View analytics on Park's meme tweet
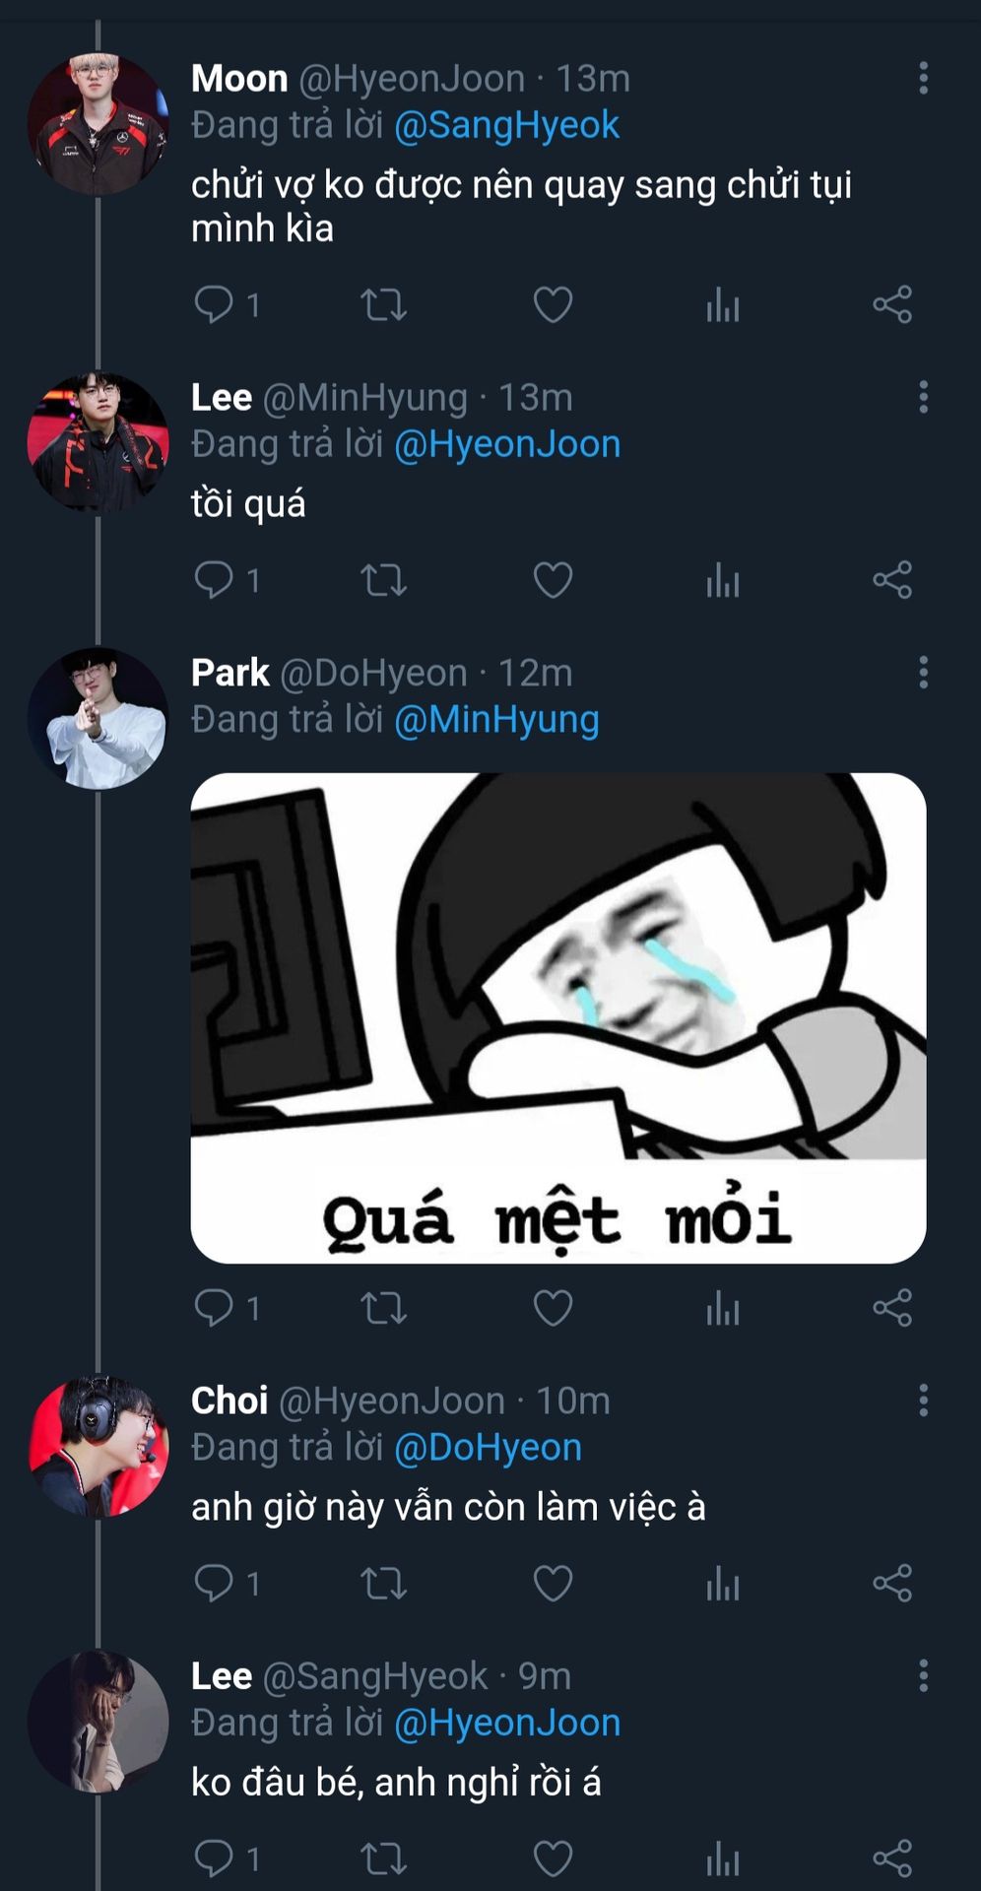Screen dimensions: 981x1891 pos(722,1309)
